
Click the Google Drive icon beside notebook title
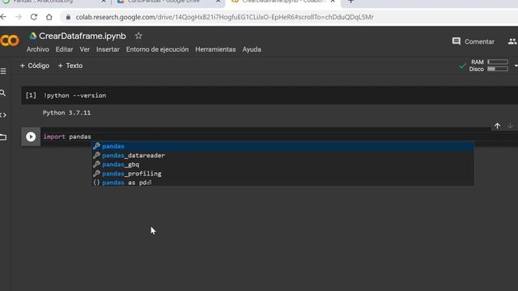[32, 36]
